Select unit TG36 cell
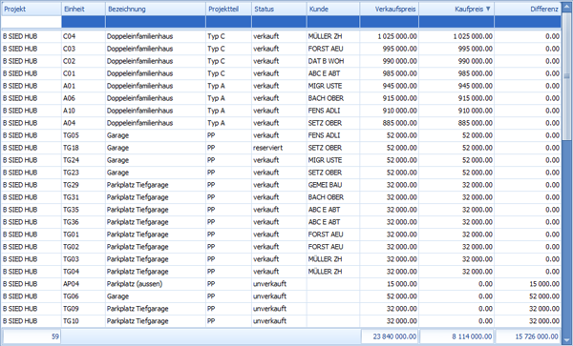 coord(83,222)
